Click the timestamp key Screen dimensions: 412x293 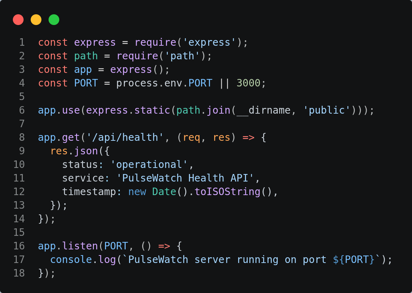point(89,192)
